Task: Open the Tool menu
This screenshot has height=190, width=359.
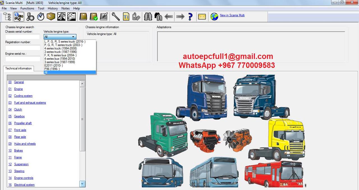Action: (x=41, y=8)
